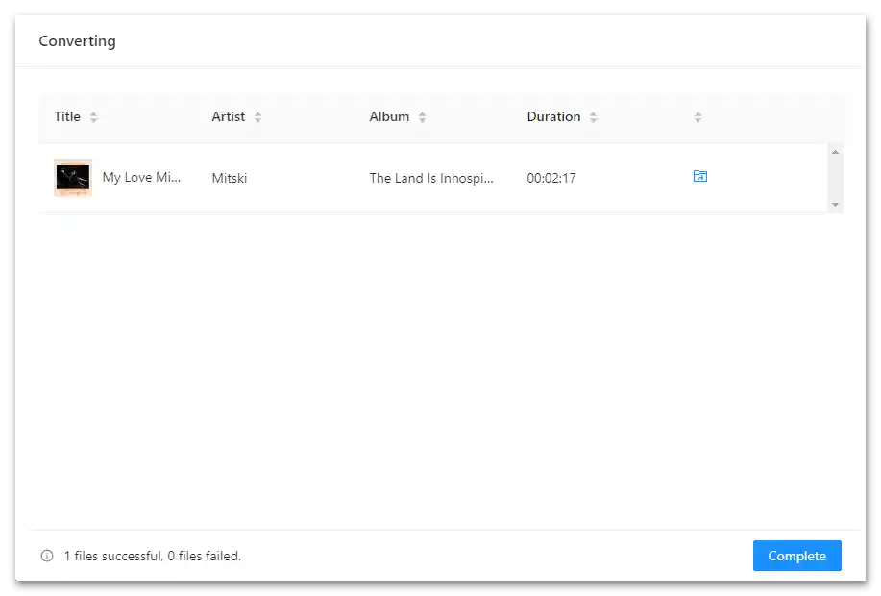
Task: Click the scrollbar up arrow in the list
Action: pos(835,152)
